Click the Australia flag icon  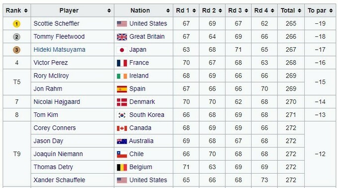[122, 141]
